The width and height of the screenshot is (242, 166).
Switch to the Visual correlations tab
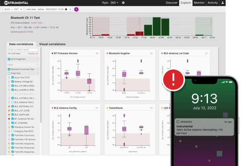[x=53, y=44]
